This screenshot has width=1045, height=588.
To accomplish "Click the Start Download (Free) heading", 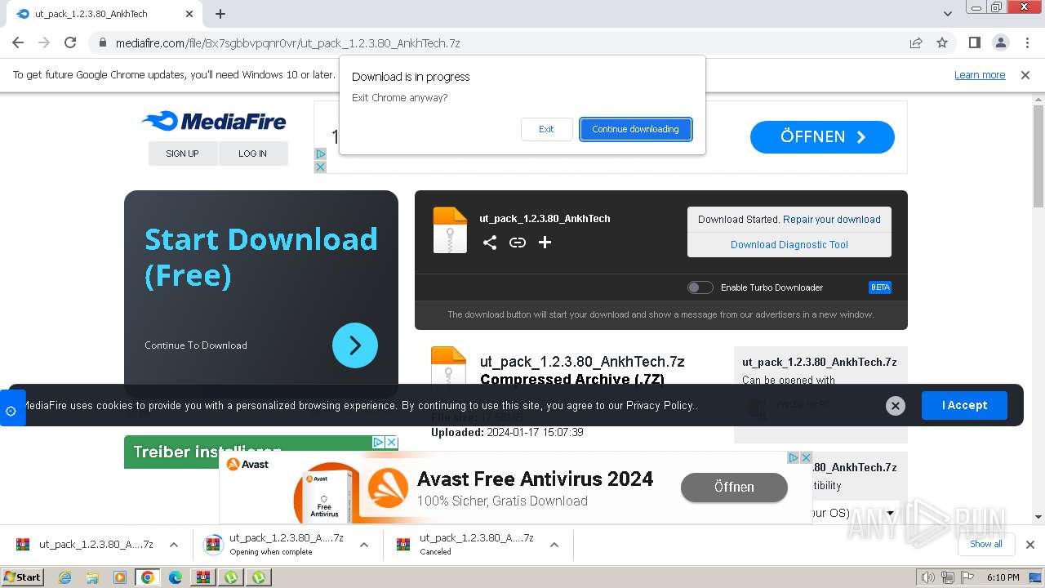I will click(260, 257).
